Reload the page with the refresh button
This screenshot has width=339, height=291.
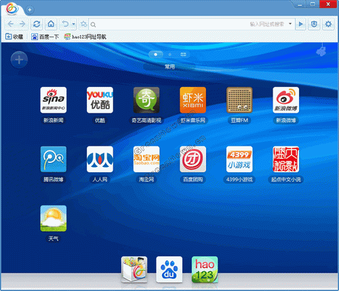coord(37,24)
